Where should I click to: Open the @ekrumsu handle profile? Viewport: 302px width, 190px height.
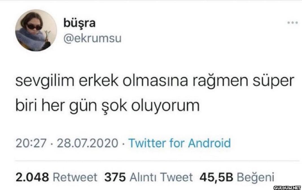(x=93, y=38)
